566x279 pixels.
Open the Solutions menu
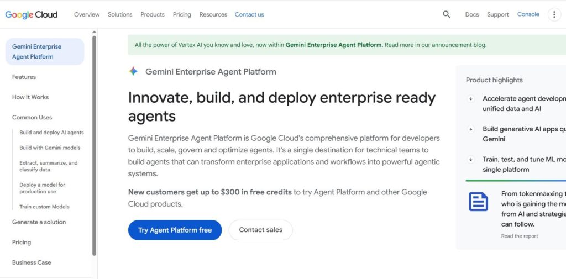[120, 14]
